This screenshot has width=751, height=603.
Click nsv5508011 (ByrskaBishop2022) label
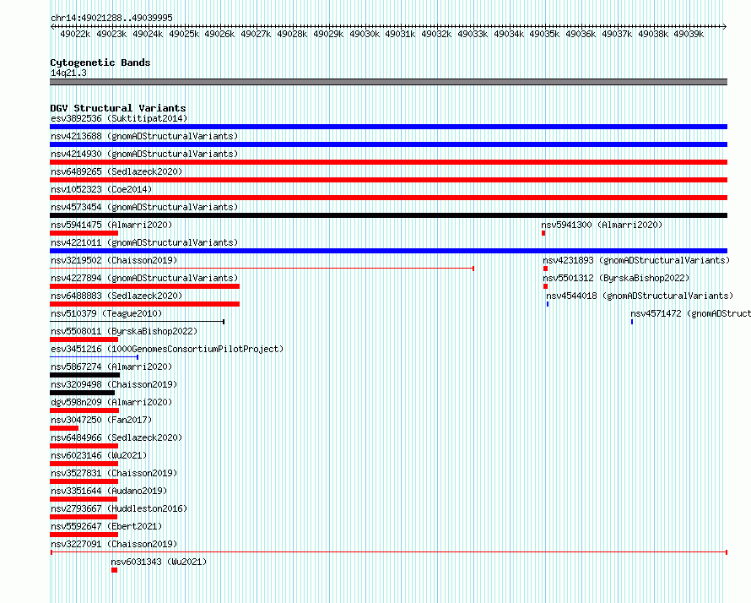coord(124,331)
